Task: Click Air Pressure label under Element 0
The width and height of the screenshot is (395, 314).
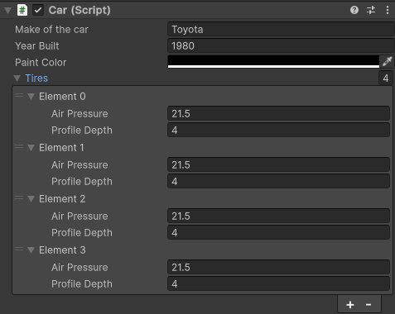Action: (x=79, y=114)
